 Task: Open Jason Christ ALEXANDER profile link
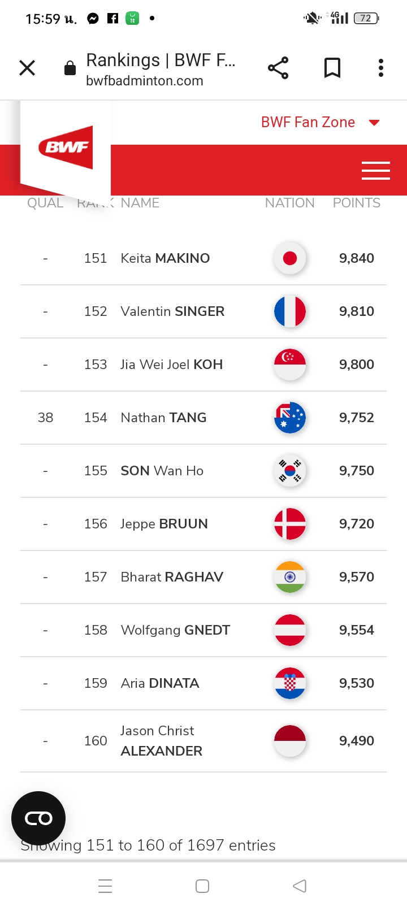coord(162,741)
